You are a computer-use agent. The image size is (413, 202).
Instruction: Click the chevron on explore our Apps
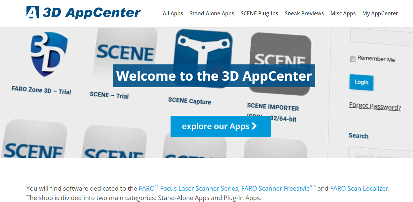(254, 126)
